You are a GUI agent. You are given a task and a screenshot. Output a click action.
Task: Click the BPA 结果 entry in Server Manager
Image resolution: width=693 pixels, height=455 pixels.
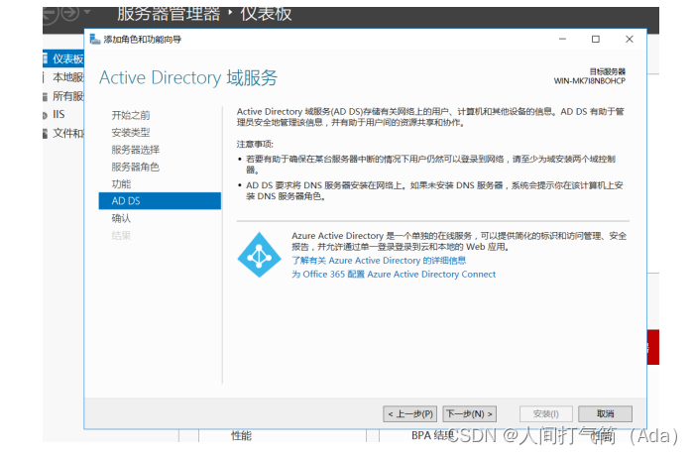click(432, 435)
